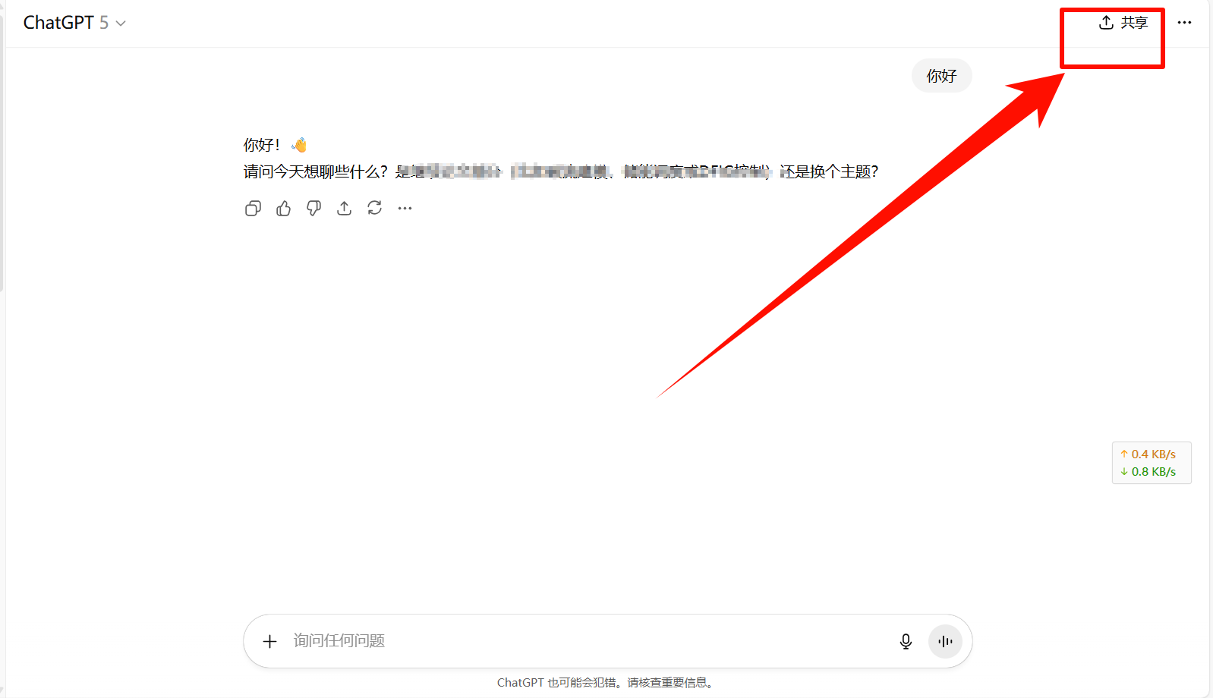Launch voice mode with the waveform button
1213x698 pixels.
[945, 642]
